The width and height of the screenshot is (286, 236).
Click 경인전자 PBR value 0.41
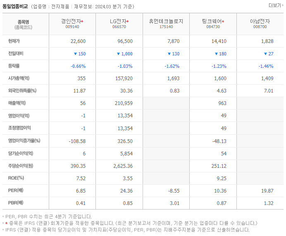coord(81,203)
